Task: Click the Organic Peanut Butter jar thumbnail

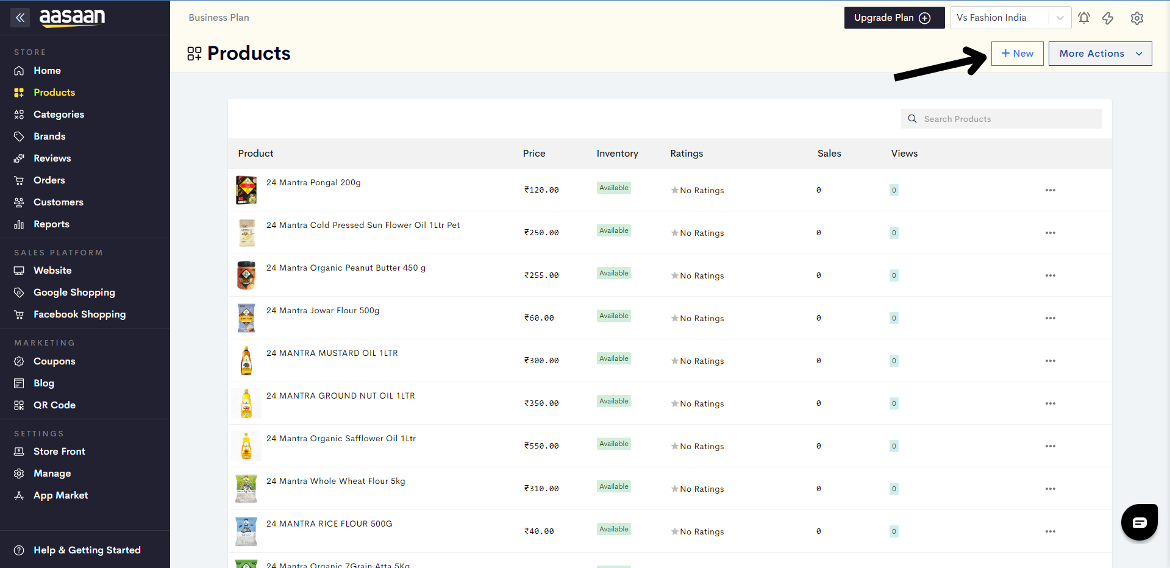Action: pyautogui.click(x=246, y=275)
